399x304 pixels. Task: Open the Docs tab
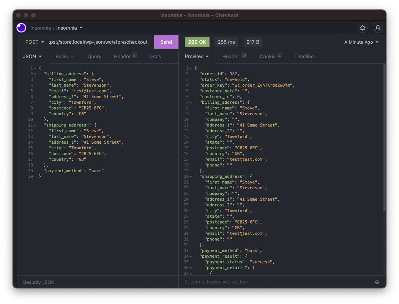(x=155, y=56)
